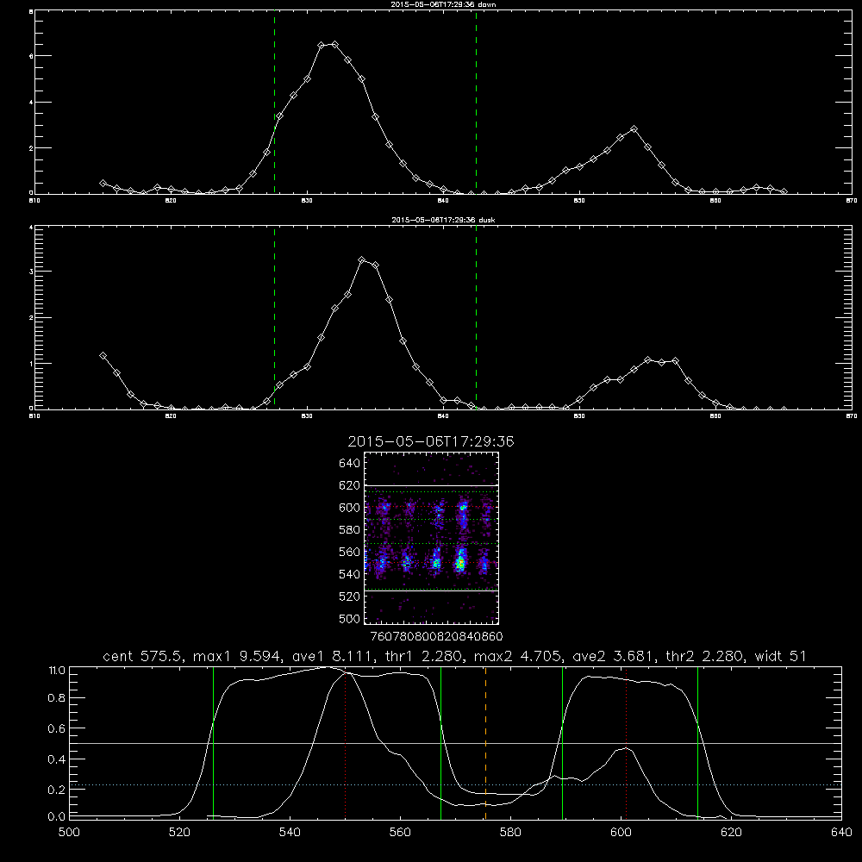Image resolution: width=862 pixels, height=862 pixels.
Task: Click the highest diamond marker in dawn plot
Action: point(334,45)
